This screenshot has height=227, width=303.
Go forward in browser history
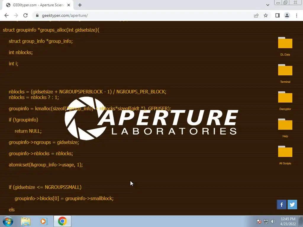[x=16, y=15]
